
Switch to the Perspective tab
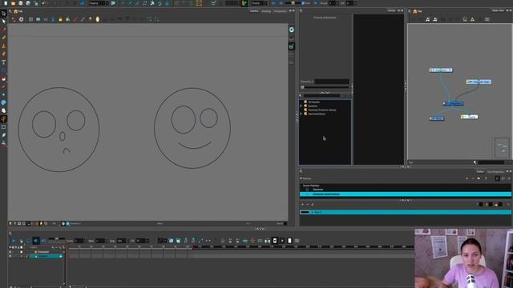point(280,11)
